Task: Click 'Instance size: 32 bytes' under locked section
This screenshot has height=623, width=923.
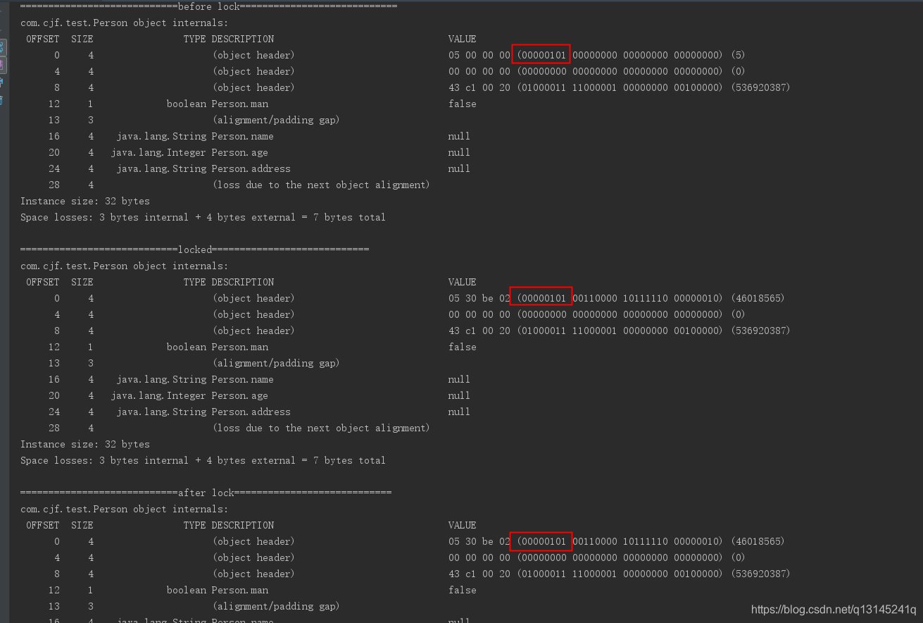Action: click(84, 444)
